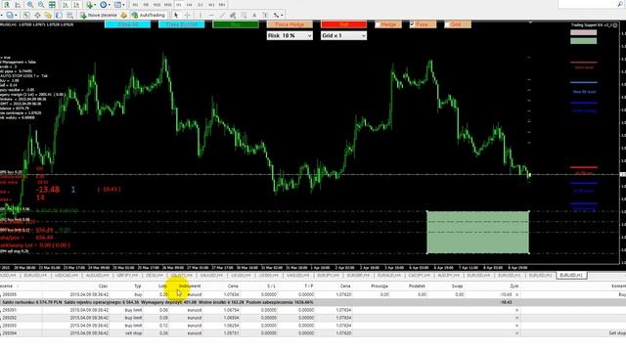
Task: Click the pink color swatch in EA panel
Action: pos(583,32)
